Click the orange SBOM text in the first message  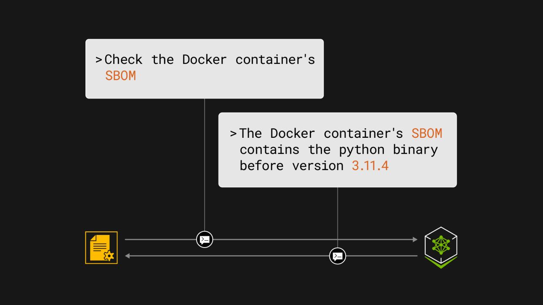pos(120,76)
